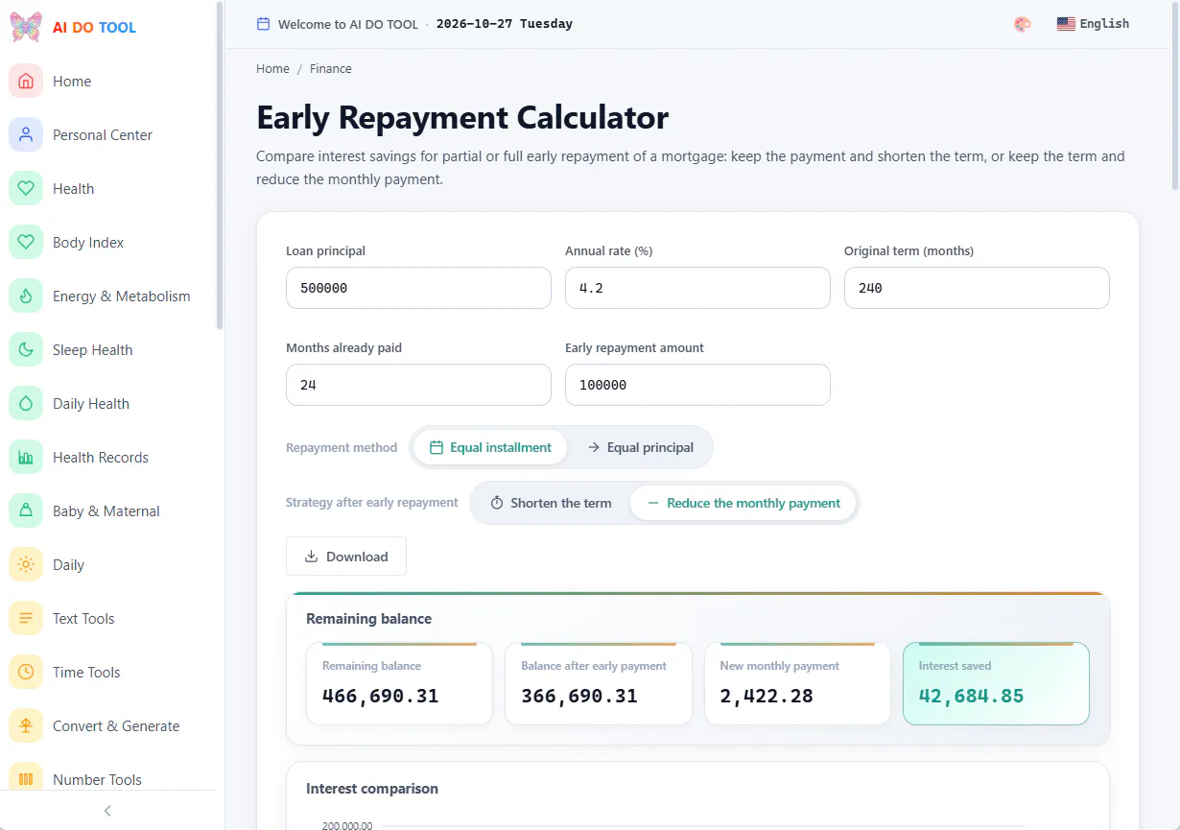The width and height of the screenshot is (1180, 830).
Task: Open the theme color palette icon
Action: coord(1023,24)
